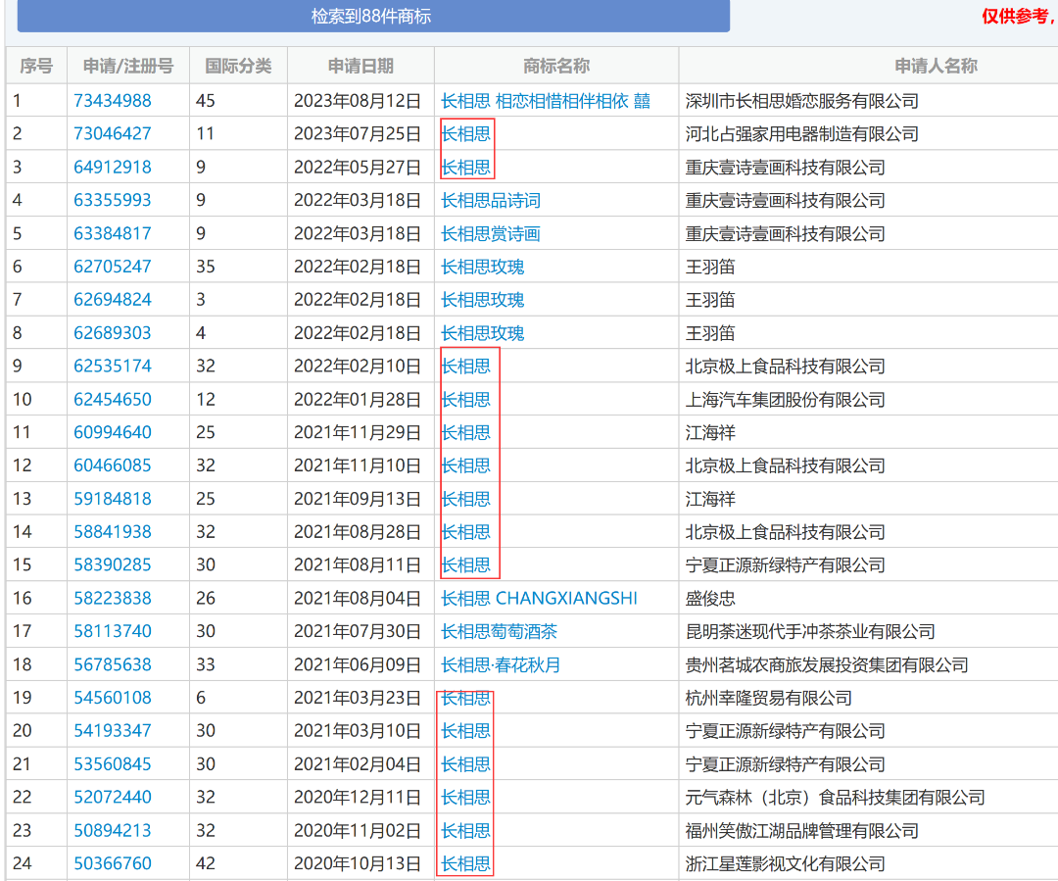
Task: Select date 2023年08月12日
Action: [x=358, y=101]
